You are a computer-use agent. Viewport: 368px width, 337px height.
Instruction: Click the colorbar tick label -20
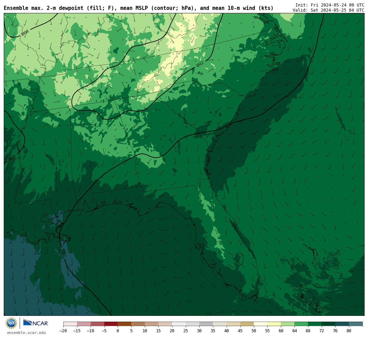(63, 331)
